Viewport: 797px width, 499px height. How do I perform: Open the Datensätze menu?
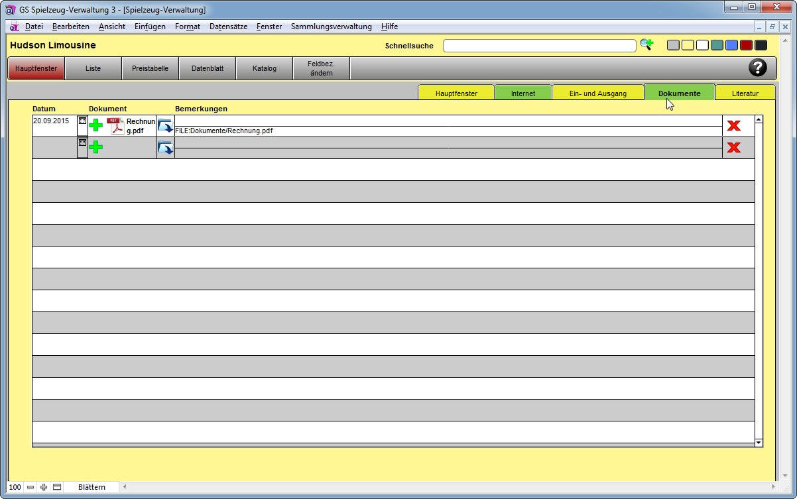click(x=228, y=27)
